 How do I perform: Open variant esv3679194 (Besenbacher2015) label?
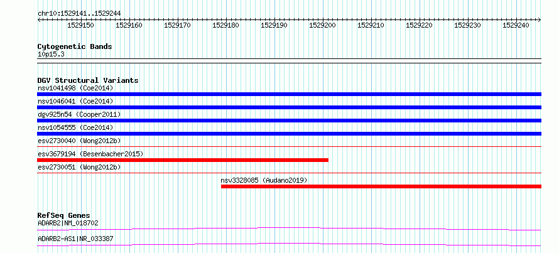[90, 154]
